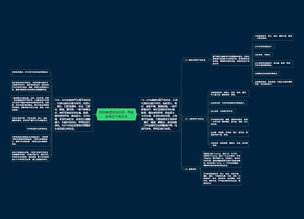Screen dimensions: 304x219
Task: Select the branch node numbered (2)
Action: coord(195,119)
